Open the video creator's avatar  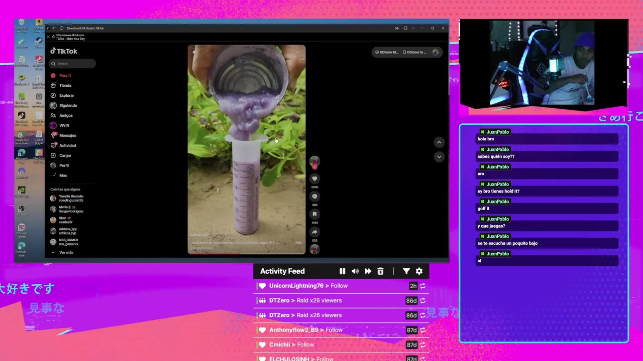314,162
